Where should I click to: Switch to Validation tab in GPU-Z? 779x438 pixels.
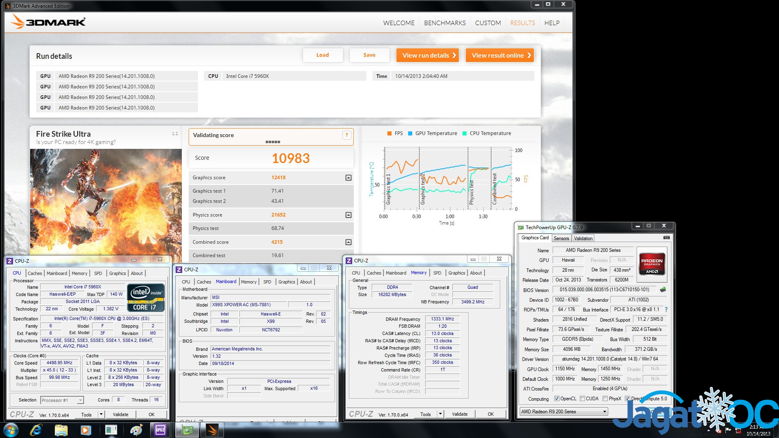(583, 238)
